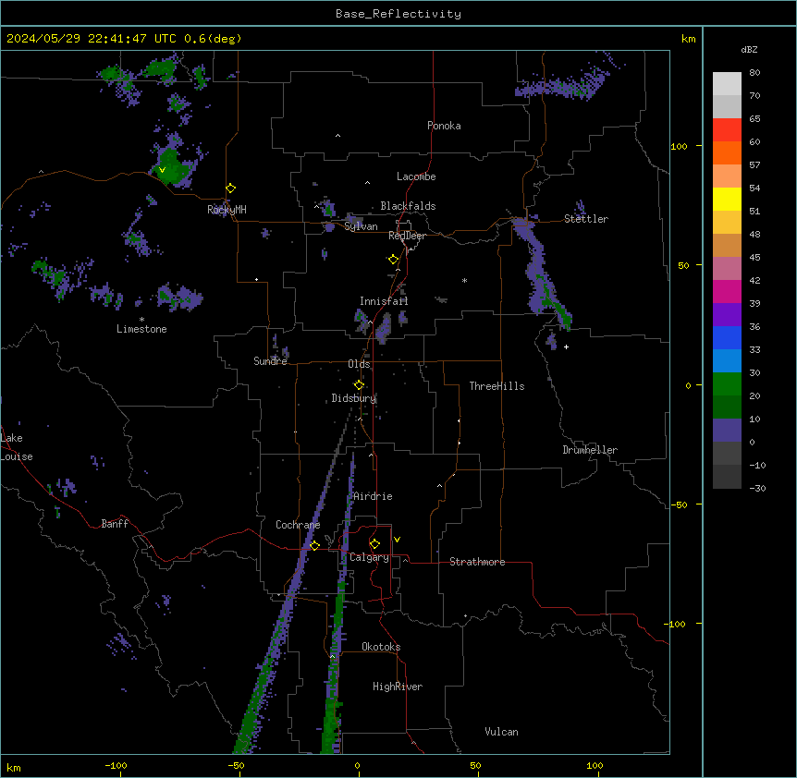
Task: Click the Olds town label
Action: tap(359, 364)
